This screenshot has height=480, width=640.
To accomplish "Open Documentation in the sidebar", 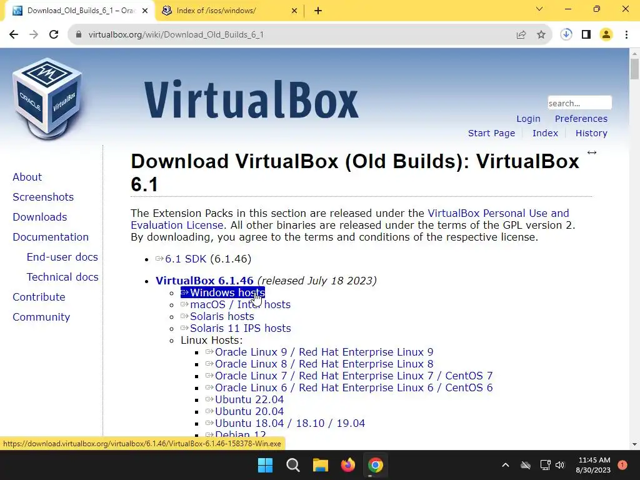I will tap(51, 237).
